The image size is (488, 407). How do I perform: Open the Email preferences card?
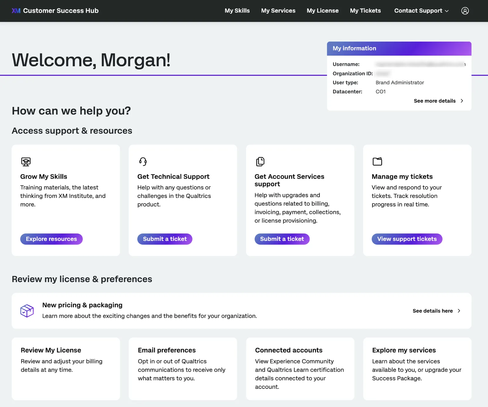click(x=183, y=369)
